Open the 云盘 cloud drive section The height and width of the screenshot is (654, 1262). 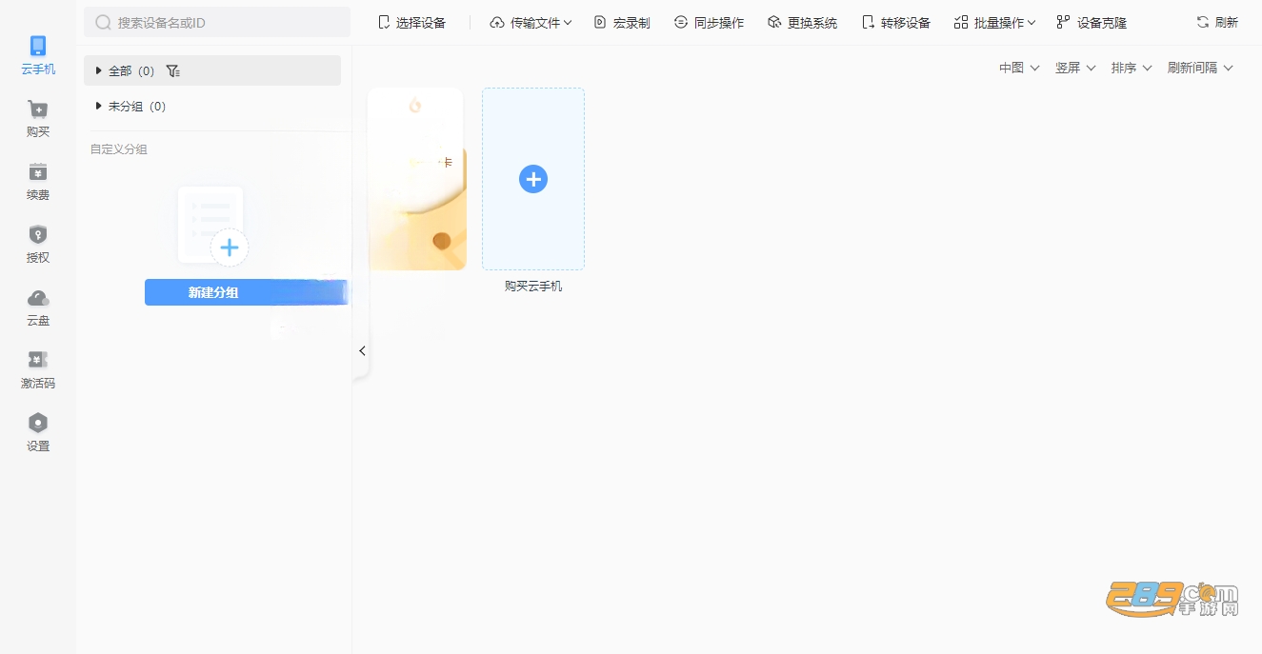pyautogui.click(x=38, y=307)
